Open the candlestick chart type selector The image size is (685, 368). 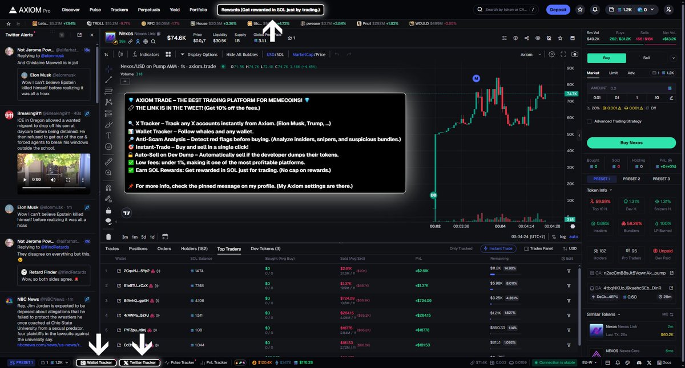120,55
